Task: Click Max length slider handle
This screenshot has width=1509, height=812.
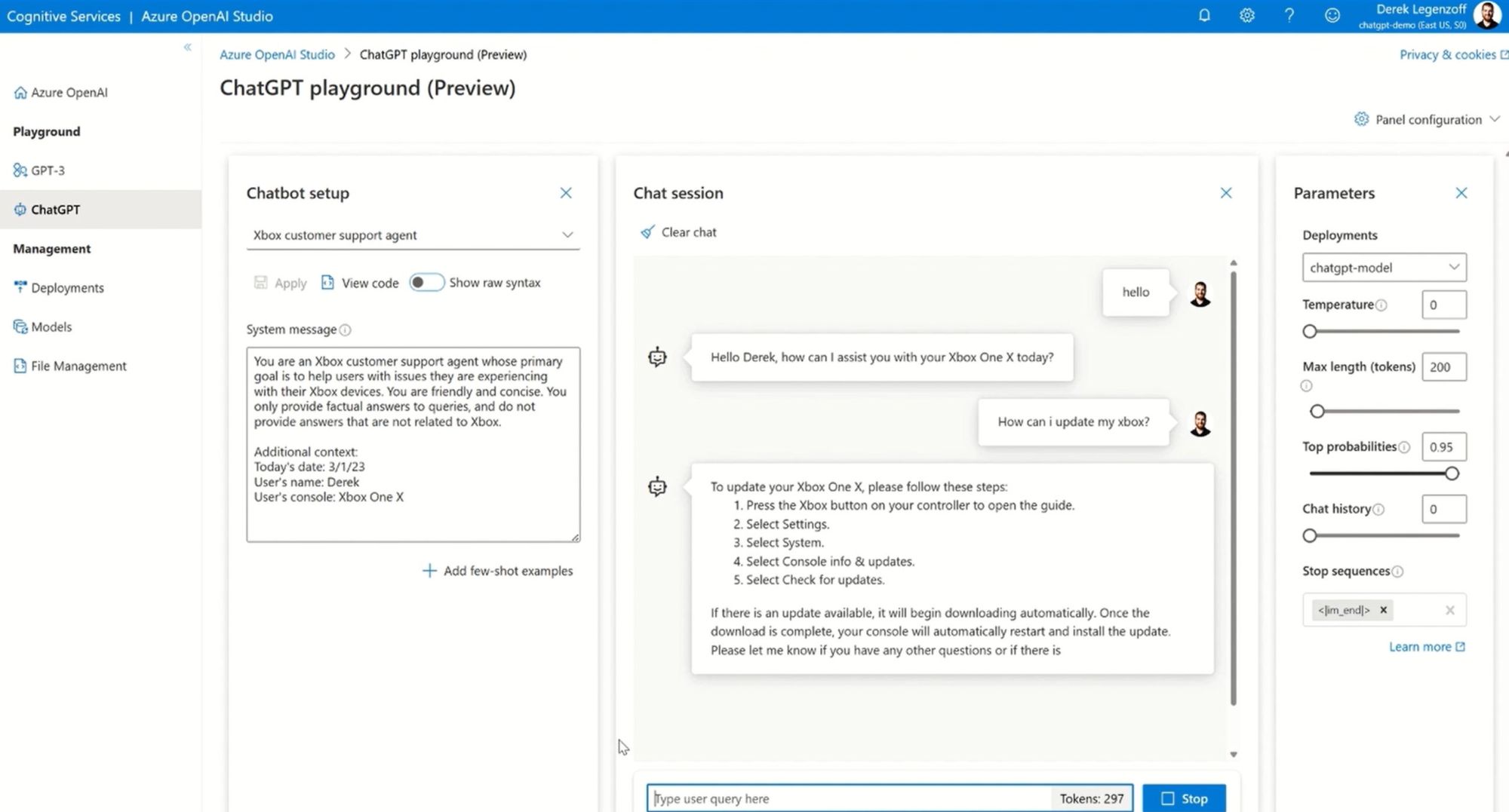Action: click(x=1317, y=411)
